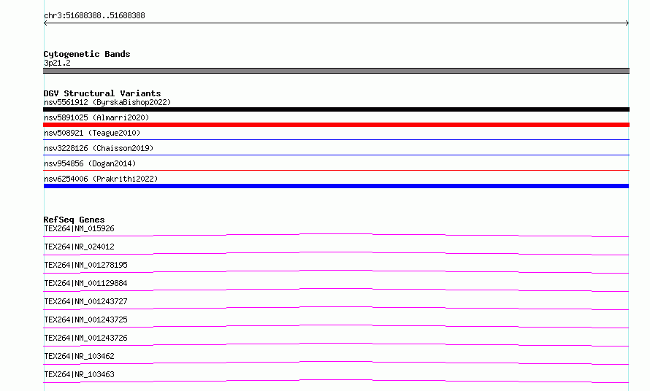Select transcript TEX264|NM_015926
650x391 pixels.
point(79,228)
